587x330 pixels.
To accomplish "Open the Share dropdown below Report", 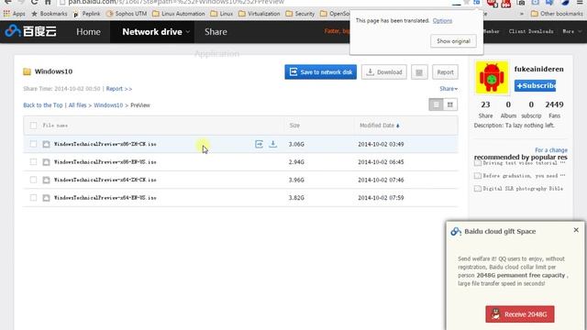I will pos(449,89).
